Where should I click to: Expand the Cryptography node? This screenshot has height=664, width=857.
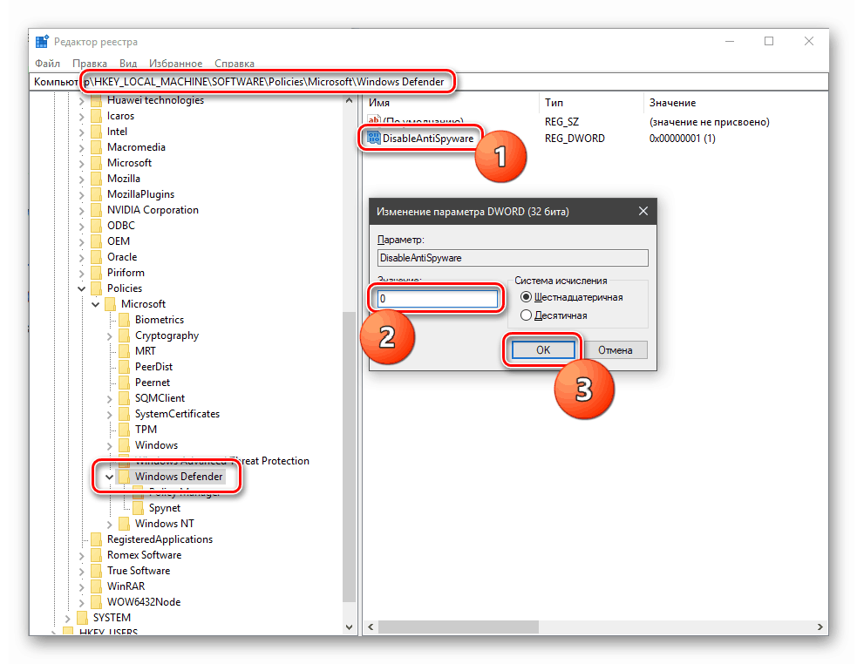(109, 336)
